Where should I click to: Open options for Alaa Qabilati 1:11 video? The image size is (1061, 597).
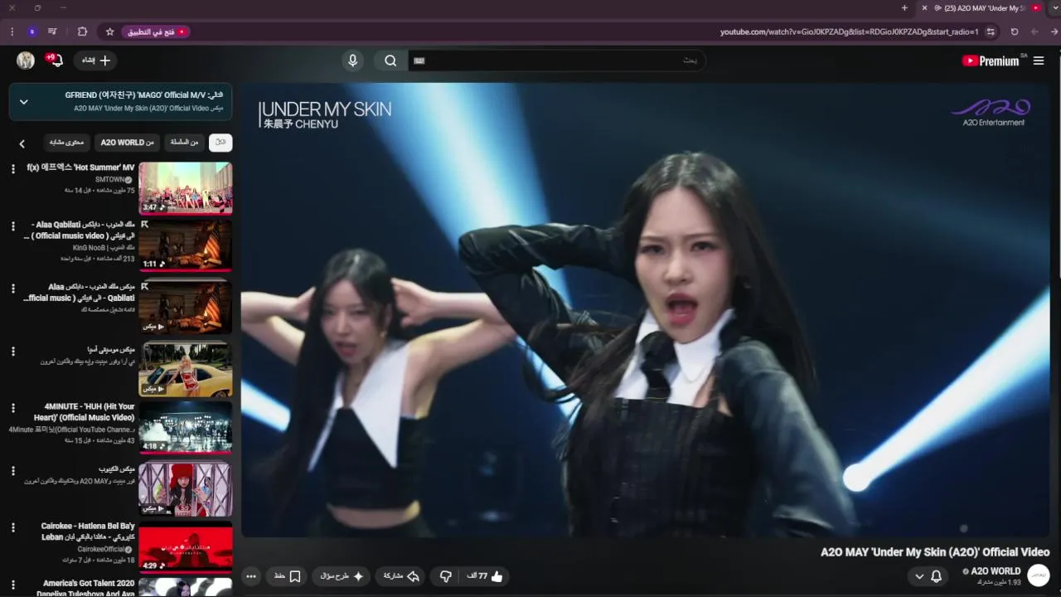click(x=12, y=226)
